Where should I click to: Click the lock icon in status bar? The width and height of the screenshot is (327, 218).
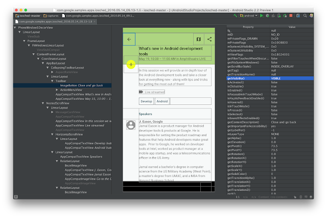point(295,197)
